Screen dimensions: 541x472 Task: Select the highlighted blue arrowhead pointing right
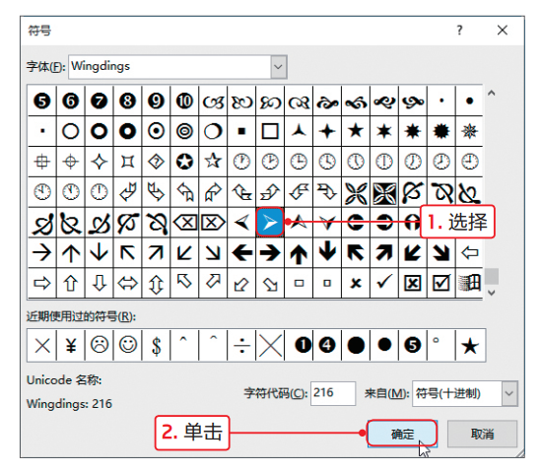(270, 222)
